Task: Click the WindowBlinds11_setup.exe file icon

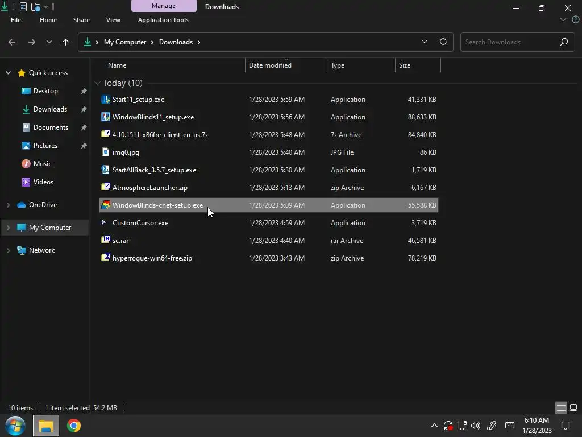Action: [x=105, y=117]
